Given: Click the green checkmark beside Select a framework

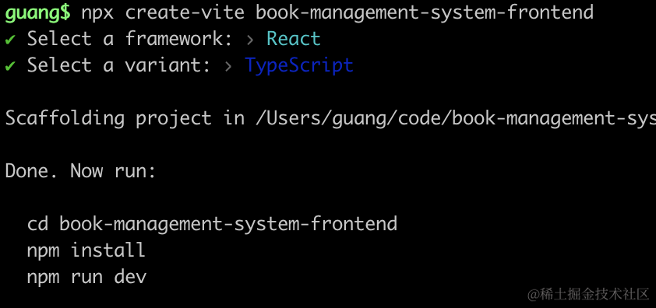Looking at the screenshot, I should click(10, 40).
